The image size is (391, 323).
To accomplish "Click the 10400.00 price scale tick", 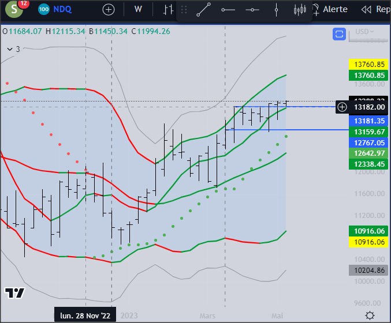I will click(x=369, y=259).
